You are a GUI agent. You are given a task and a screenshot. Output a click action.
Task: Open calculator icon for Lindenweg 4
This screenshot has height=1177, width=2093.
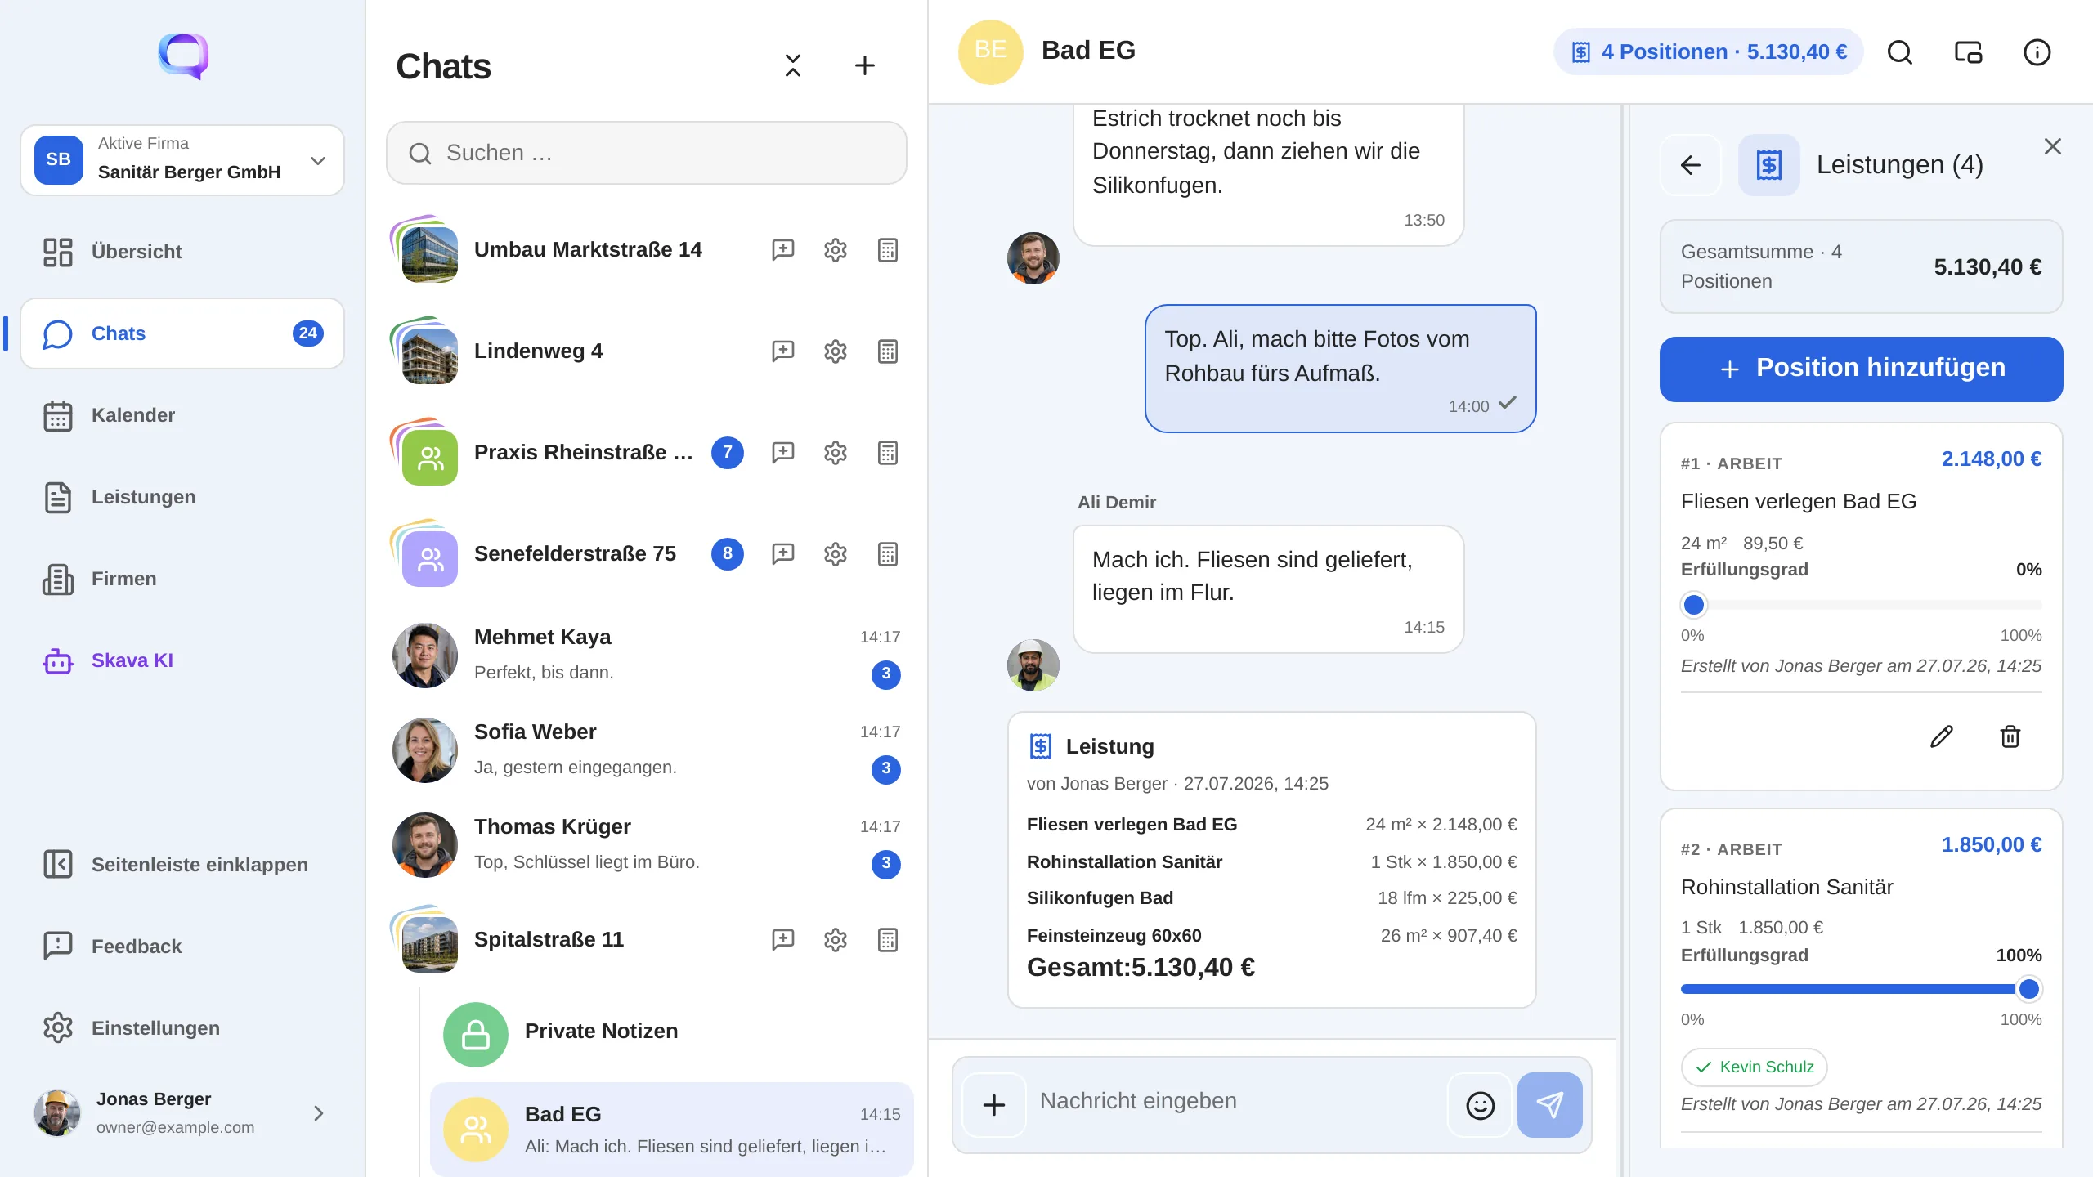(887, 351)
